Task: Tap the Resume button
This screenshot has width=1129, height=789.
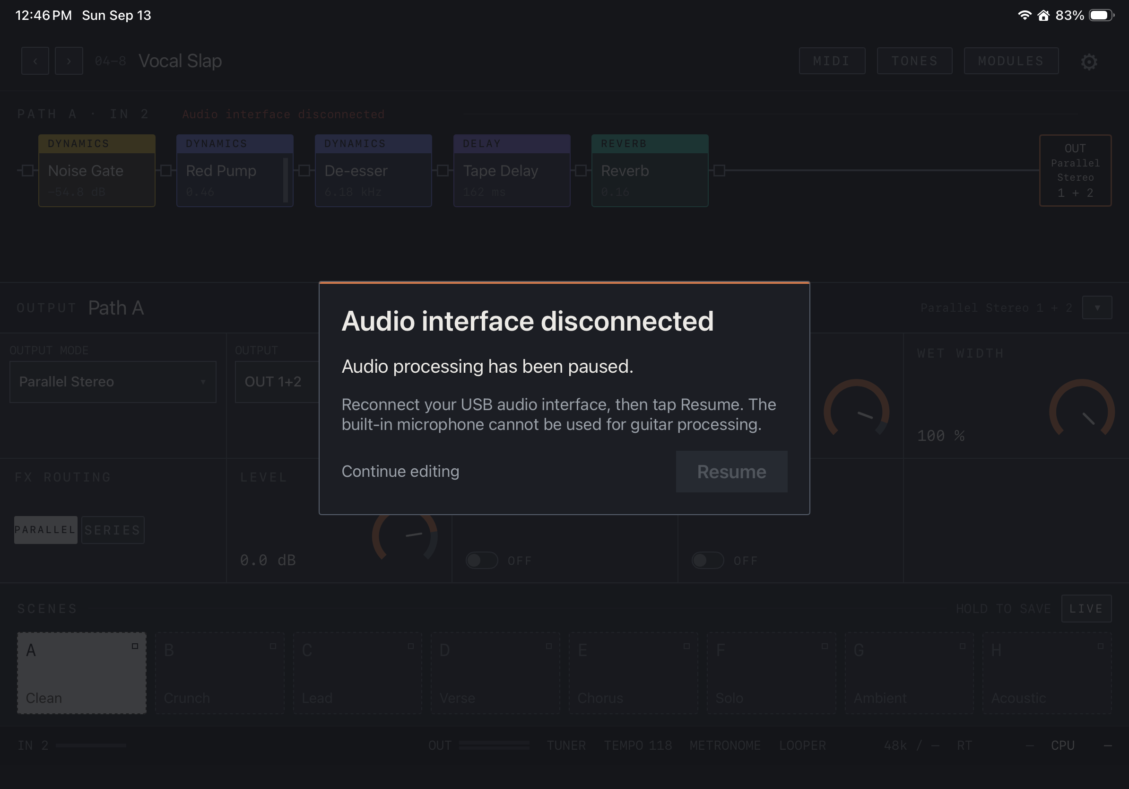Action: pos(732,472)
